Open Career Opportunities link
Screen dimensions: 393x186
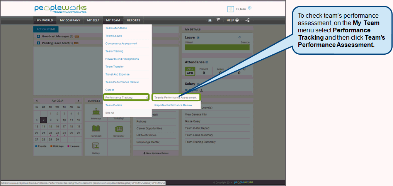point(149,128)
